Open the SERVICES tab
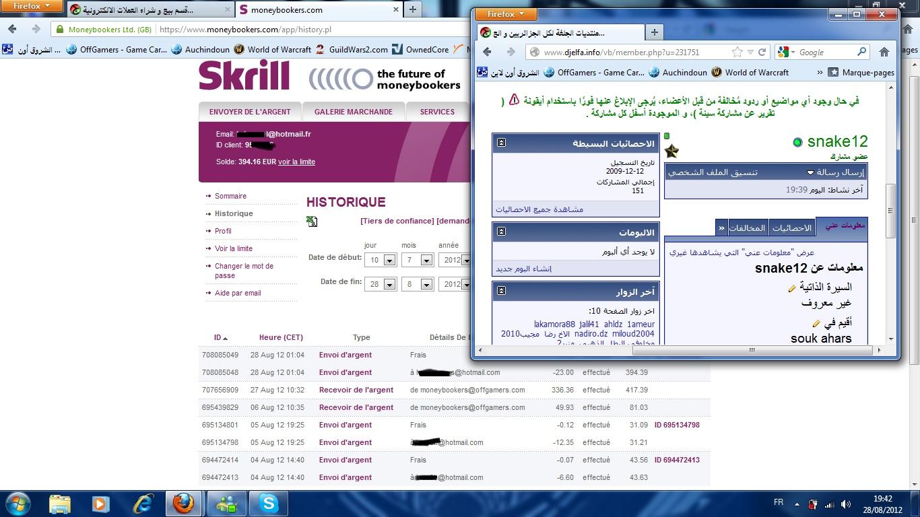This screenshot has width=920, height=517. click(437, 112)
